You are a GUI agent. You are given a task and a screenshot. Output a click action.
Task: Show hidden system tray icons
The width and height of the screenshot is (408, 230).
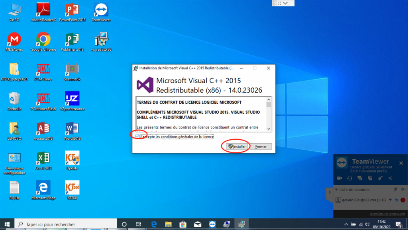(x=346, y=224)
